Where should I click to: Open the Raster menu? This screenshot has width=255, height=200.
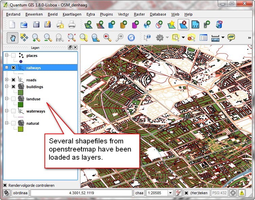139,14
